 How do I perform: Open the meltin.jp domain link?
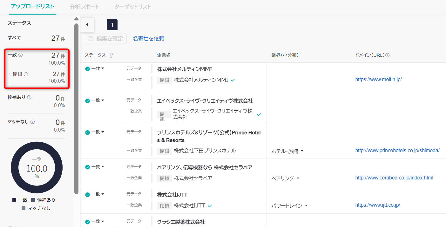378,80
